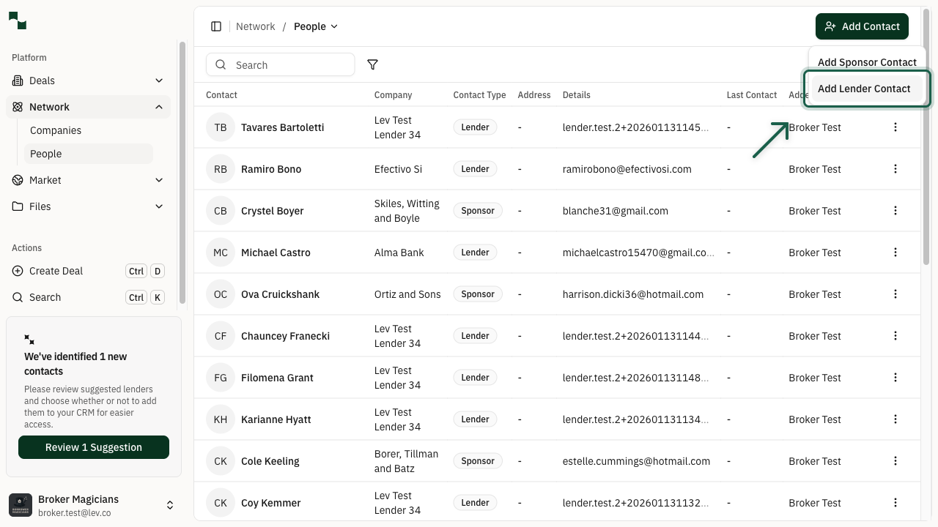The height and width of the screenshot is (527, 938).
Task: Select Add Lender Contact from the menu
Action: click(x=864, y=88)
